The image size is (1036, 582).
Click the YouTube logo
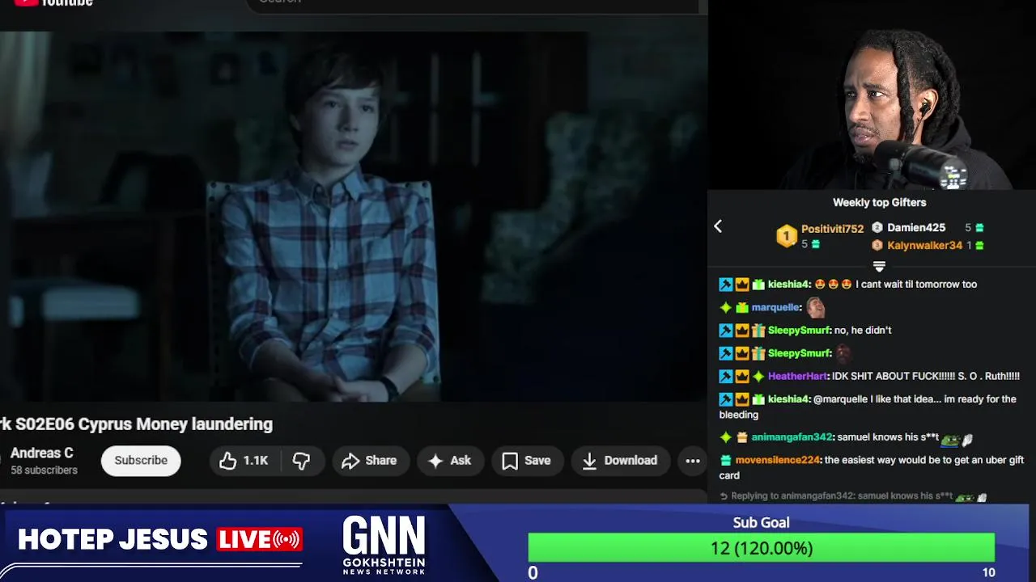click(53, 2)
